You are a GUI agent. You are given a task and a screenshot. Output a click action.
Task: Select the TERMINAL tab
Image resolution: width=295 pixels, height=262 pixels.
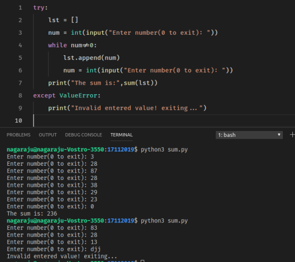pos(121,135)
